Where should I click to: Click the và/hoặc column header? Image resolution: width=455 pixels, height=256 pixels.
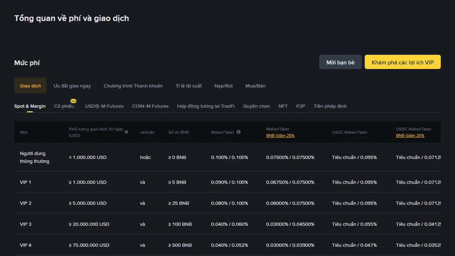[x=147, y=132]
